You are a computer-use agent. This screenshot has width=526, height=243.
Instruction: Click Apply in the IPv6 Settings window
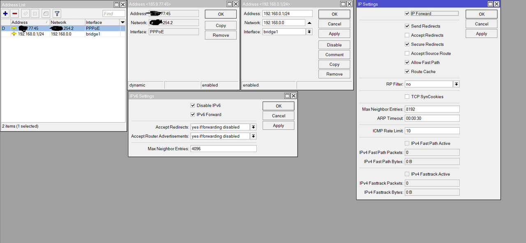pyautogui.click(x=278, y=126)
